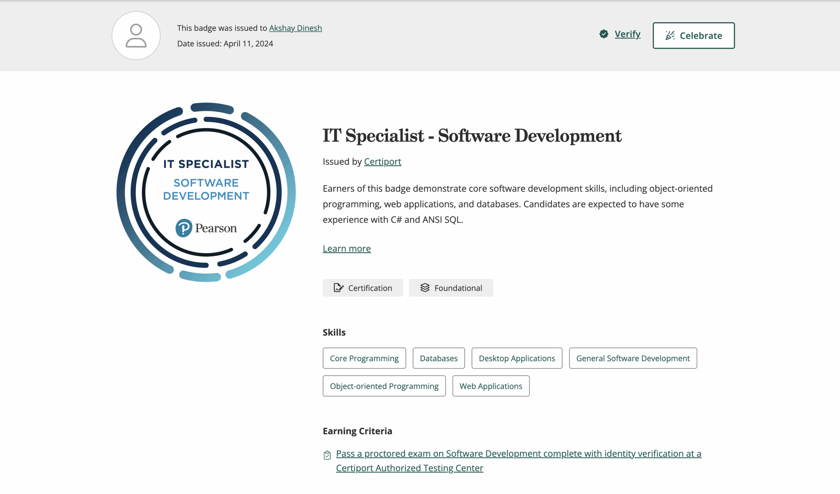The image size is (840, 494).
Task: Select the Databases skill tag
Action: point(439,358)
